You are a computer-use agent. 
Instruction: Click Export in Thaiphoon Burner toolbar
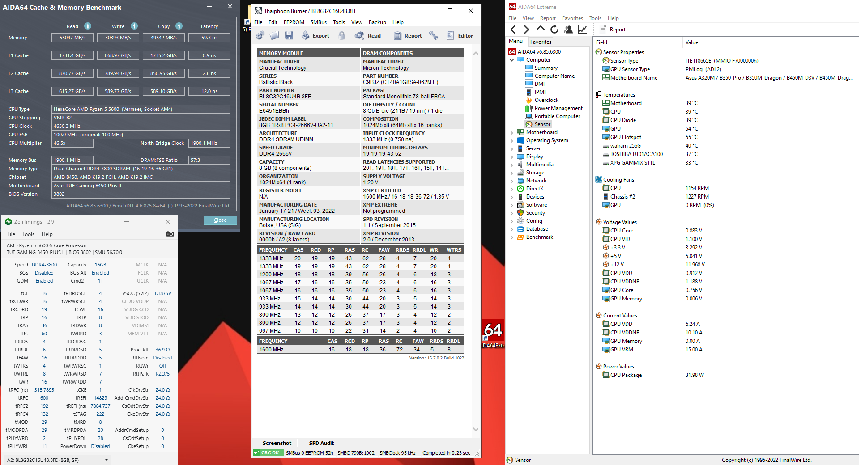[x=315, y=36]
